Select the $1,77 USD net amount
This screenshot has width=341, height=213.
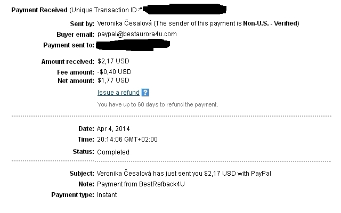pyautogui.click(x=113, y=80)
